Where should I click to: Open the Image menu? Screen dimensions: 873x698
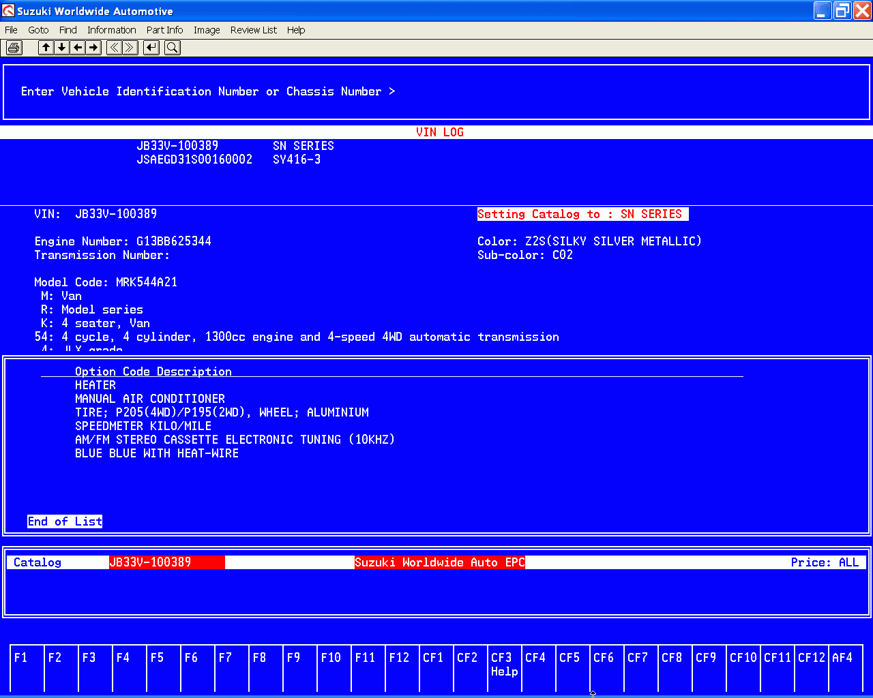pos(207,30)
